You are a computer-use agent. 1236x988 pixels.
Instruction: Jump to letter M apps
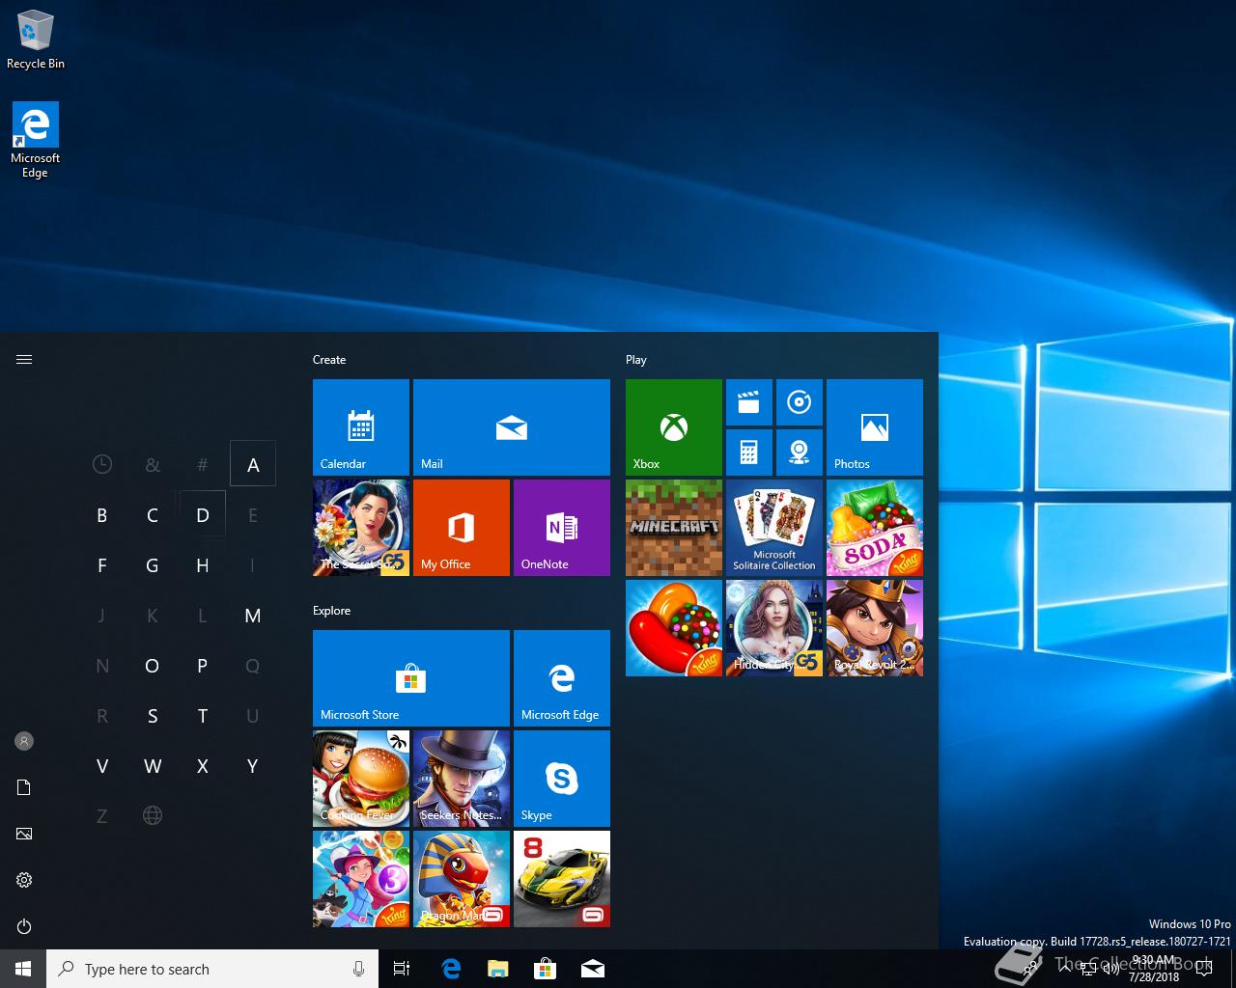tap(253, 616)
